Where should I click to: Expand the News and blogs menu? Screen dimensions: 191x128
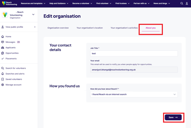pyautogui.click(x=162, y=3)
